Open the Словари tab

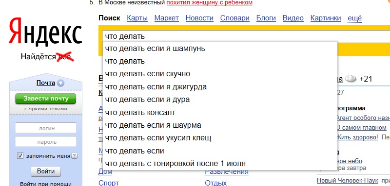[235, 18]
